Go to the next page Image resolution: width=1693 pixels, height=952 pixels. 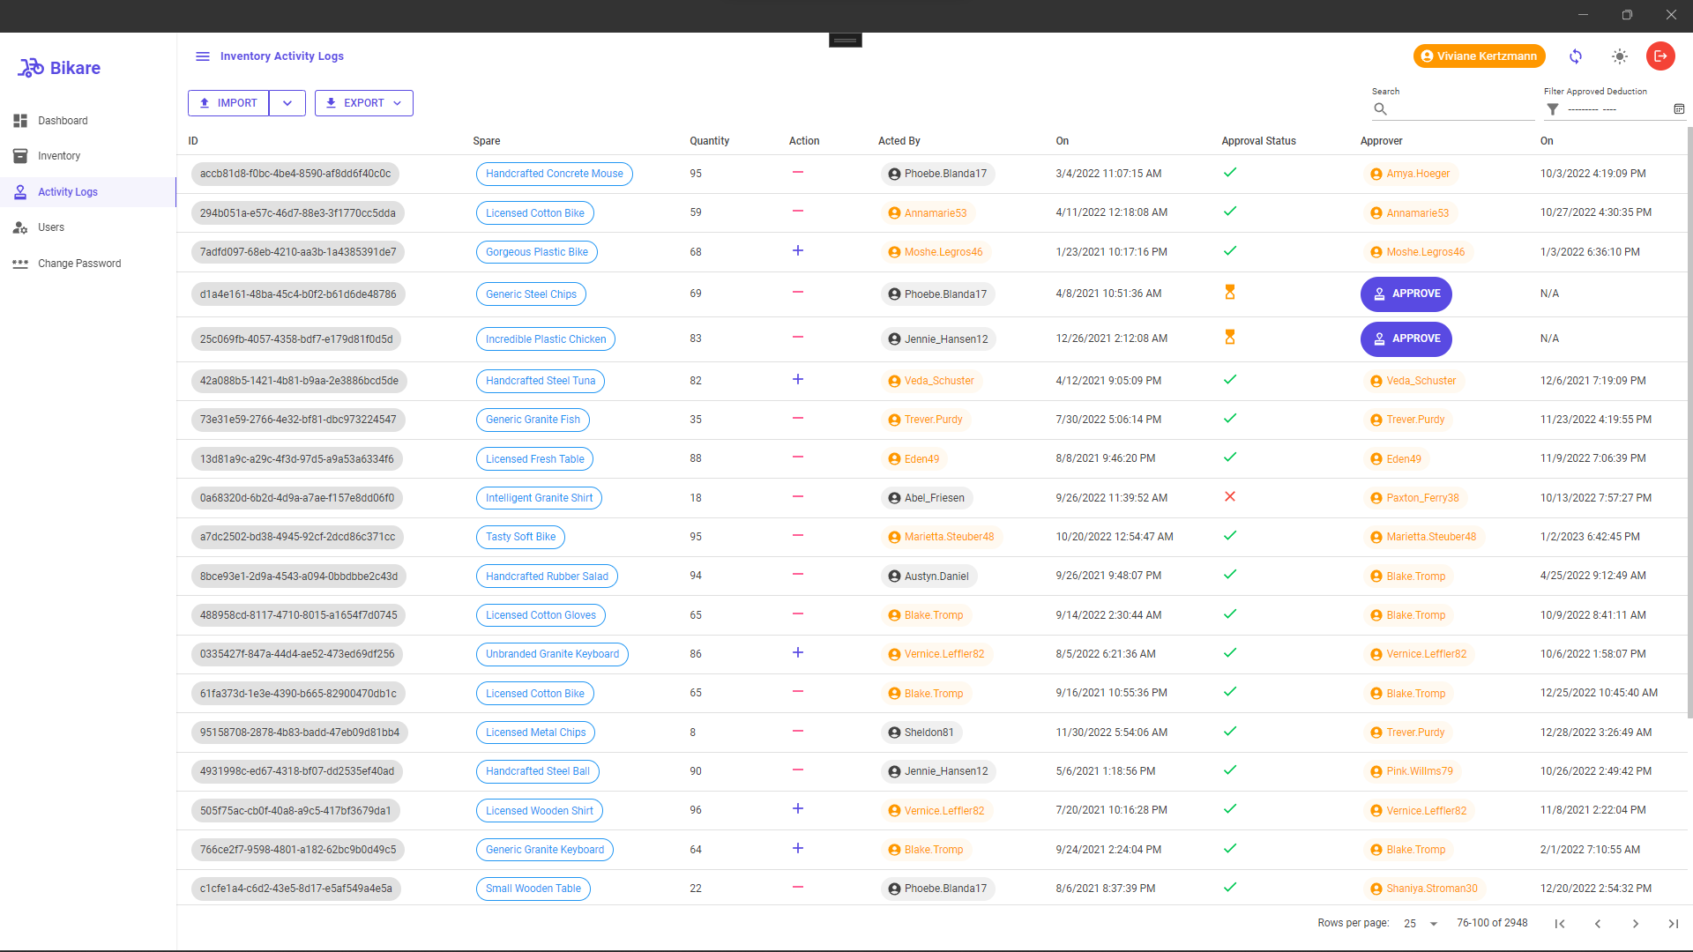(x=1636, y=924)
